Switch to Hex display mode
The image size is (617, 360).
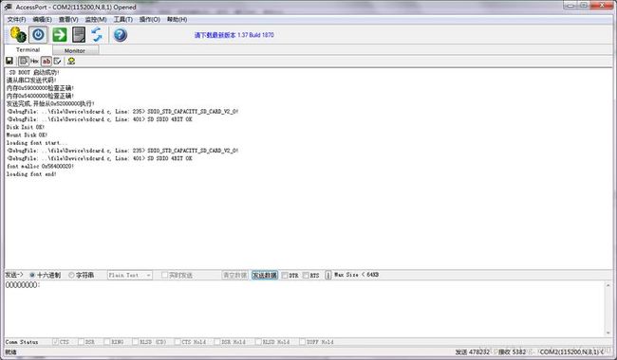tap(34, 61)
